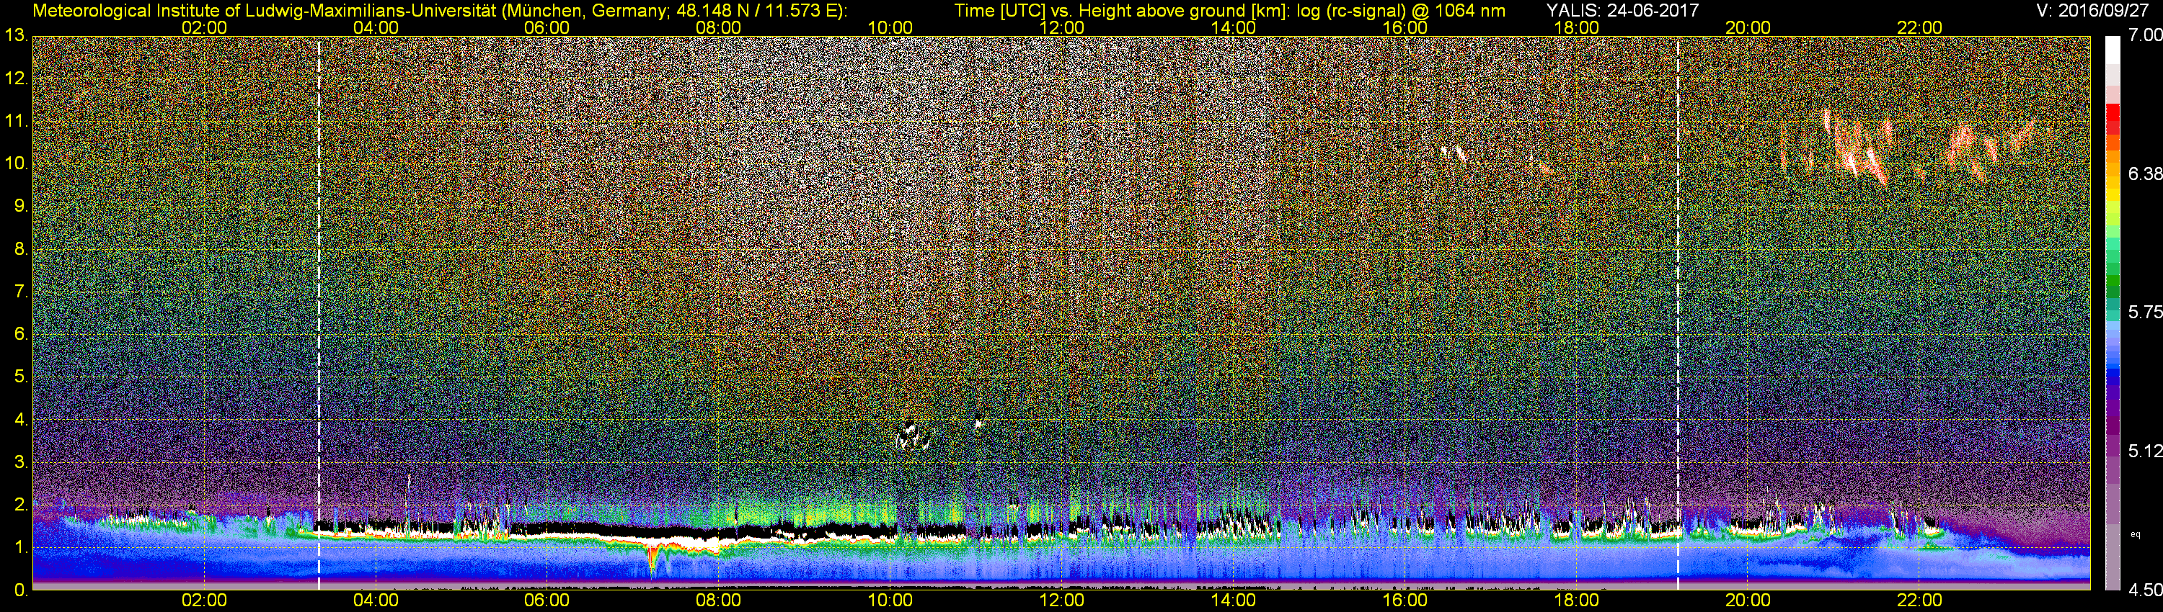Click the 'YALIS: 24-06-2017' date text
Screen dimensions: 2163x612
(x=1622, y=10)
